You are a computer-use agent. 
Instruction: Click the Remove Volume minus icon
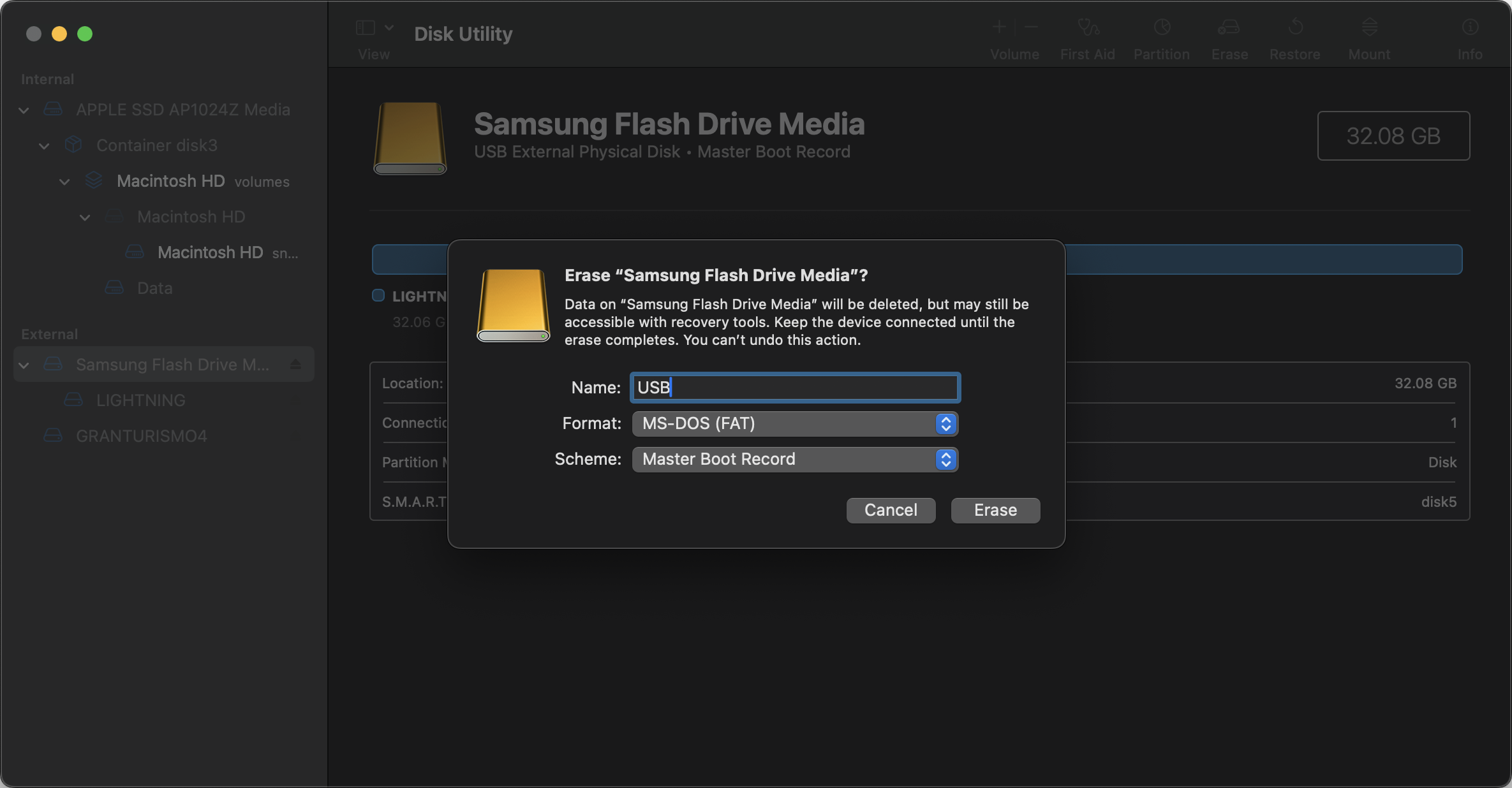(x=1030, y=27)
